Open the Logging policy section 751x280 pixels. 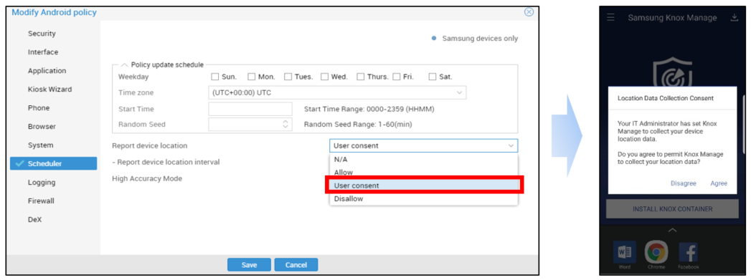coord(42,182)
